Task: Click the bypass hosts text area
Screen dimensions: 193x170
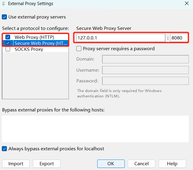Action: coord(95,129)
